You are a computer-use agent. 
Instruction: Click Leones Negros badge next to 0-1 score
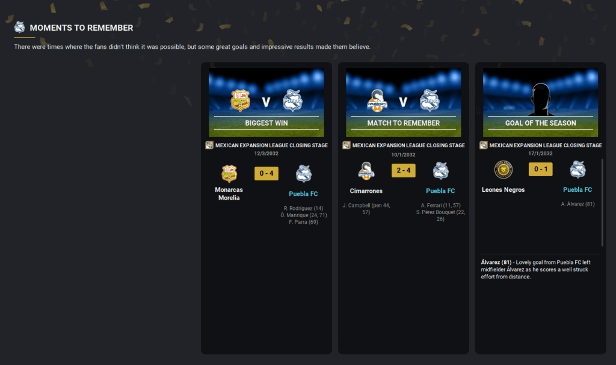coord(504,170)
